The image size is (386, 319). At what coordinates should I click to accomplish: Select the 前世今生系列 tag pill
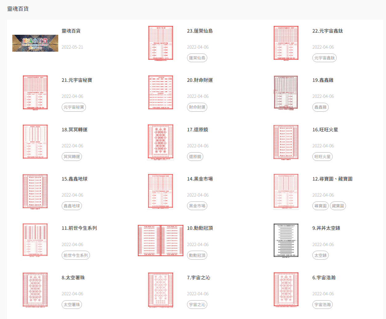coord(76,255)
